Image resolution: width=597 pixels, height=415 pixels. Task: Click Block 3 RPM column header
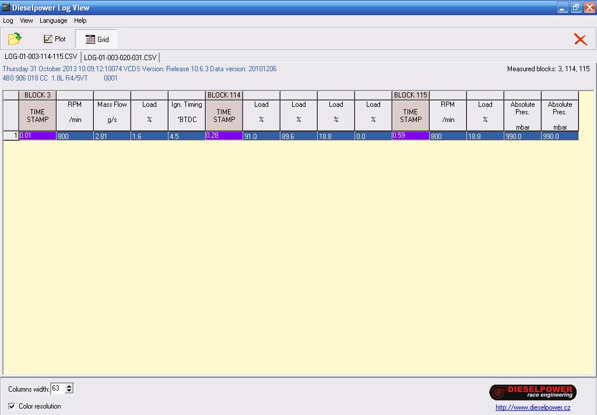click(75, 116)
